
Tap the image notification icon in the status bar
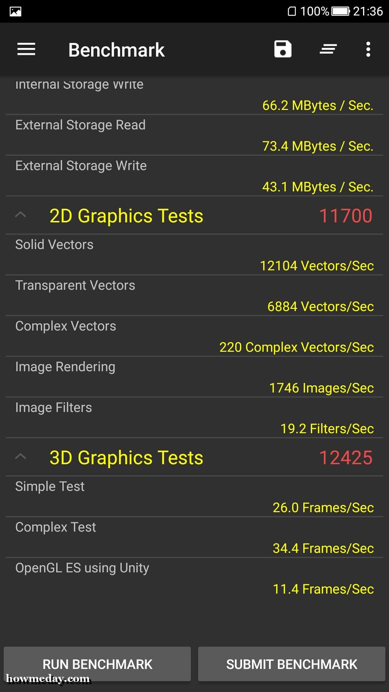15,12
